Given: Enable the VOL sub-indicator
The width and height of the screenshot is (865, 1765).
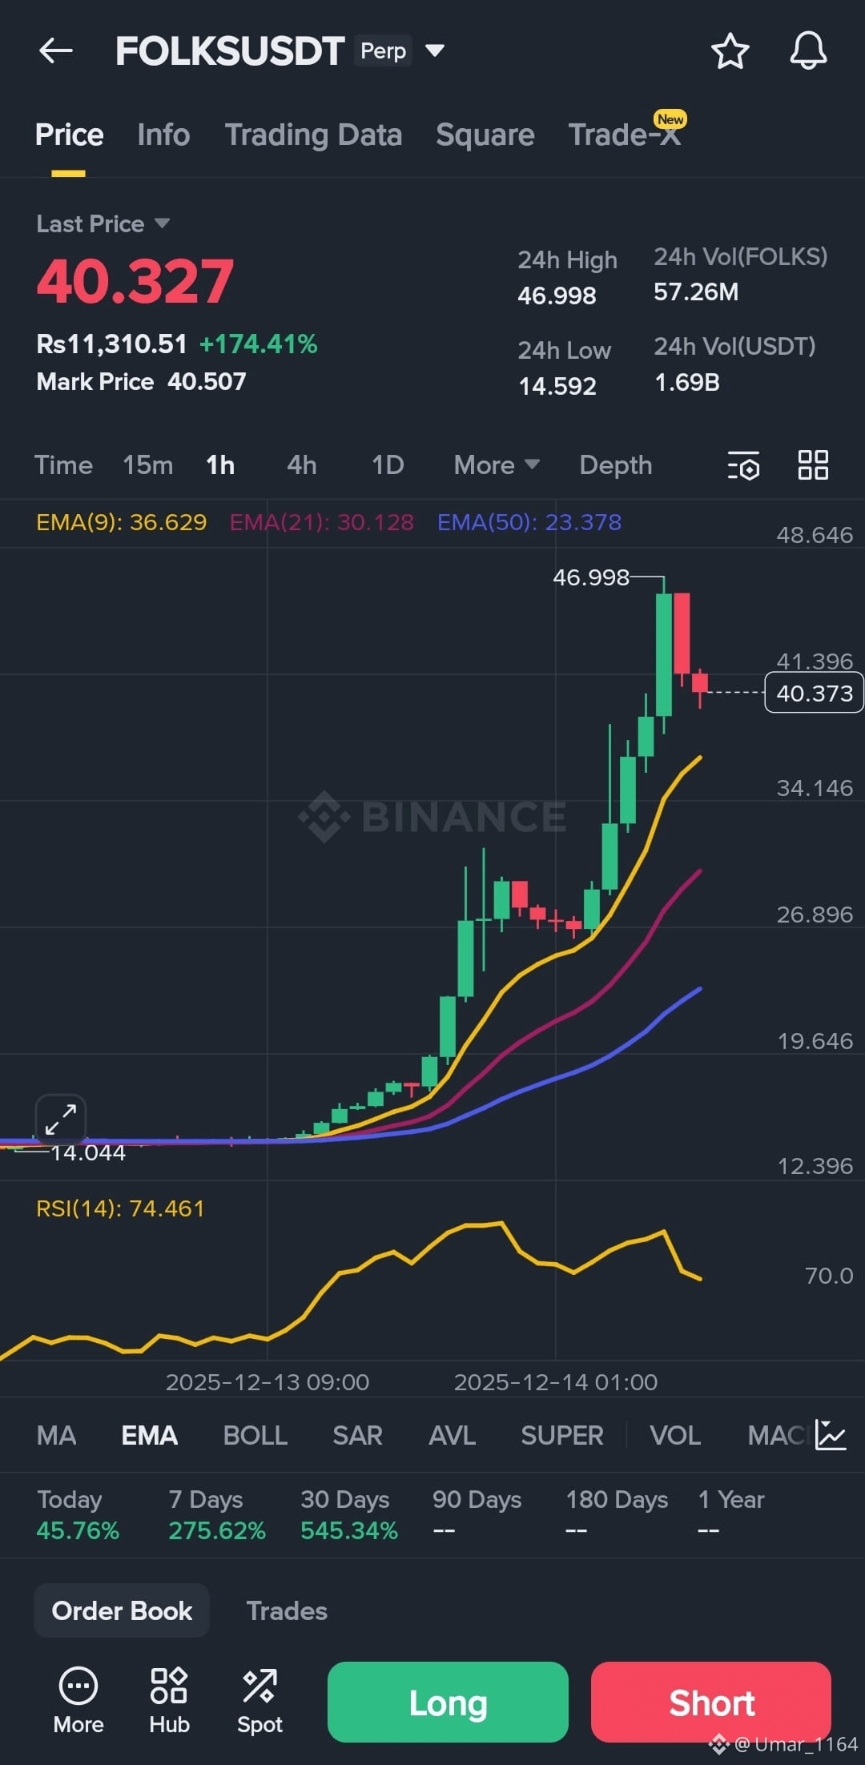Looking at the screenshot, I should pyautogui.click(x=675, y=1436).
